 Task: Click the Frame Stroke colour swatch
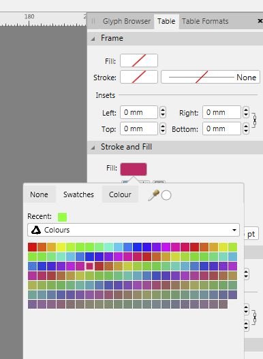coord(139,77)
